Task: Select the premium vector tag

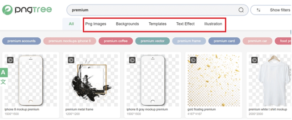Action: 153,41
